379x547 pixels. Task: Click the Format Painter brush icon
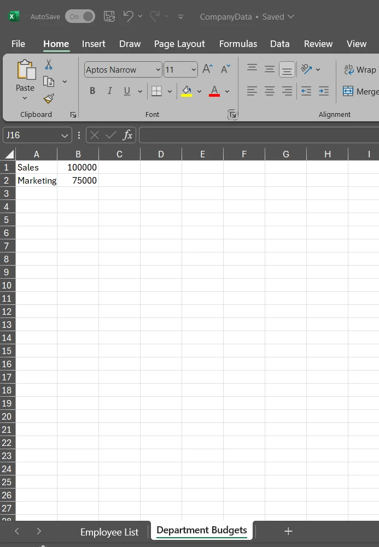[x=49, y=98]
